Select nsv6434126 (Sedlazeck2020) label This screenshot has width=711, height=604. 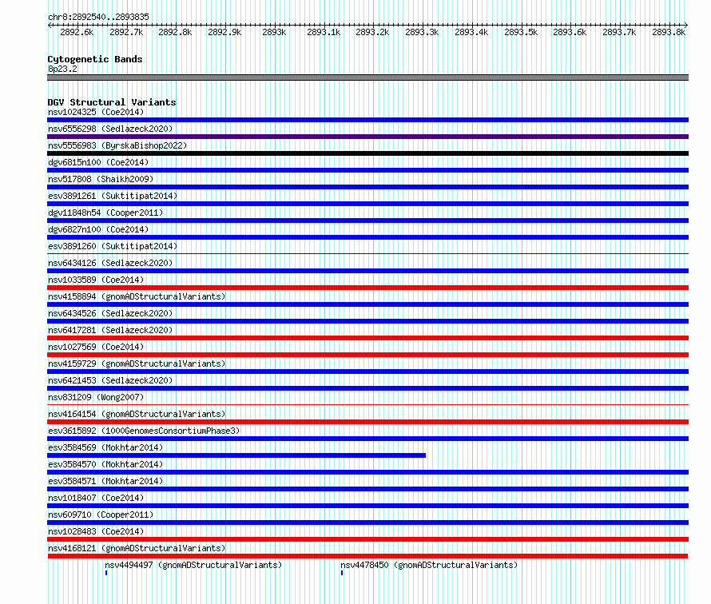(110, 263)
